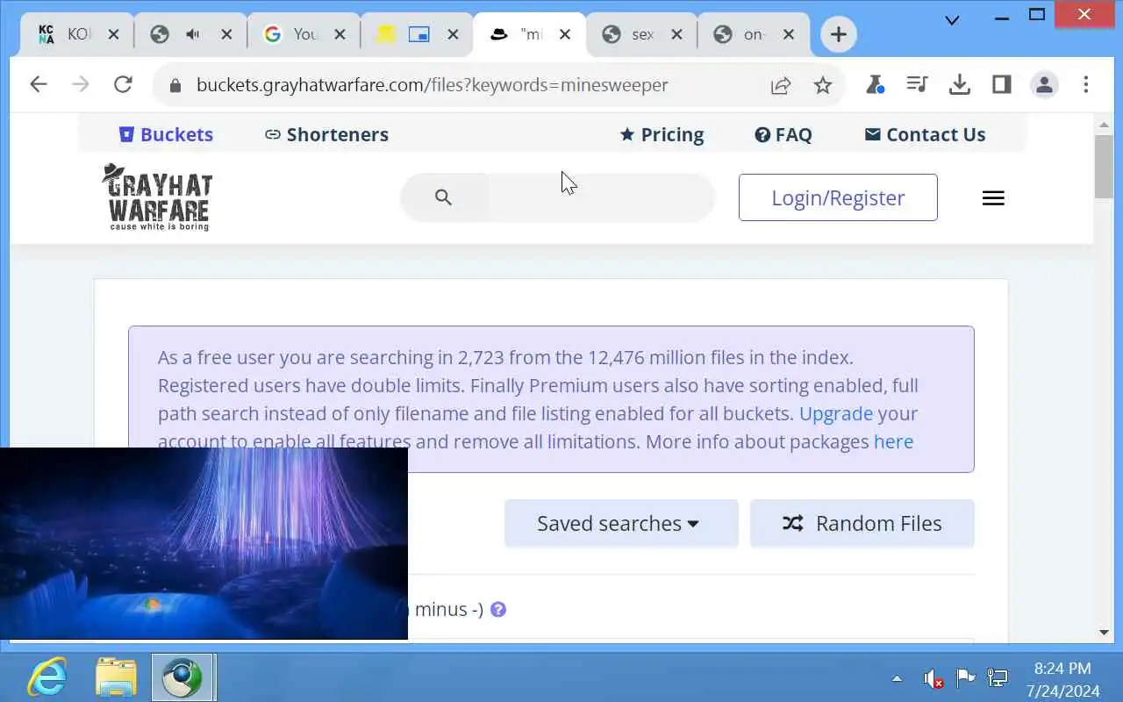Viewport: 1123px width, 702px height.
Task: Close the KCNA tab
Action: point(113,34)
